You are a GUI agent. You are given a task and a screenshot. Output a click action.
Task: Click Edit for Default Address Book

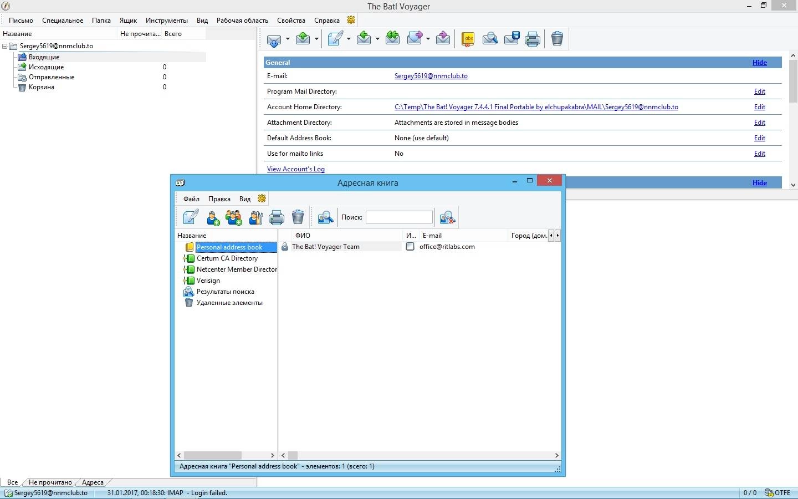click(x=760, y=138)
